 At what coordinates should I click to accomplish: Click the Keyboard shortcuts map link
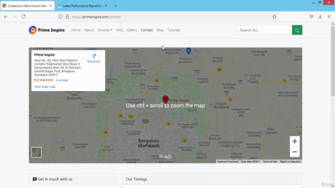pos(228,161)
